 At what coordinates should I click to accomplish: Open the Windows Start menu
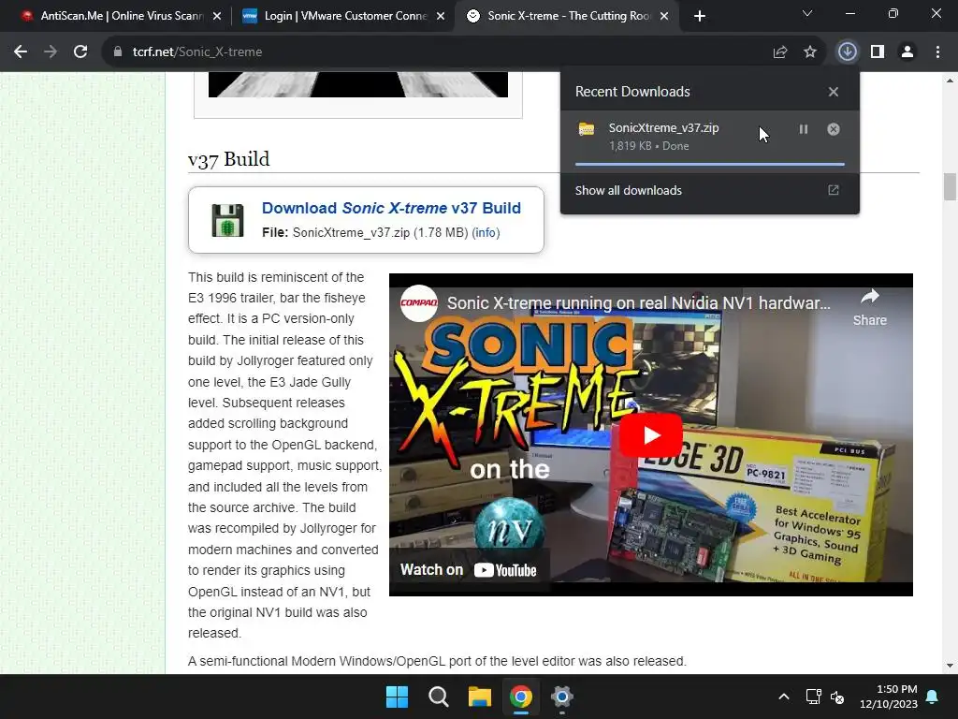(x=397, y=697)
